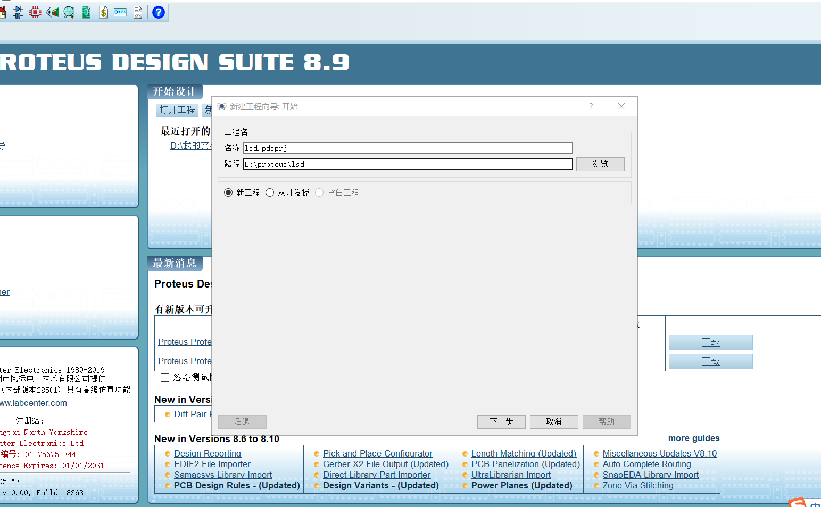
Task: Open the Gerber X2 File Output link
Action: 386,464
